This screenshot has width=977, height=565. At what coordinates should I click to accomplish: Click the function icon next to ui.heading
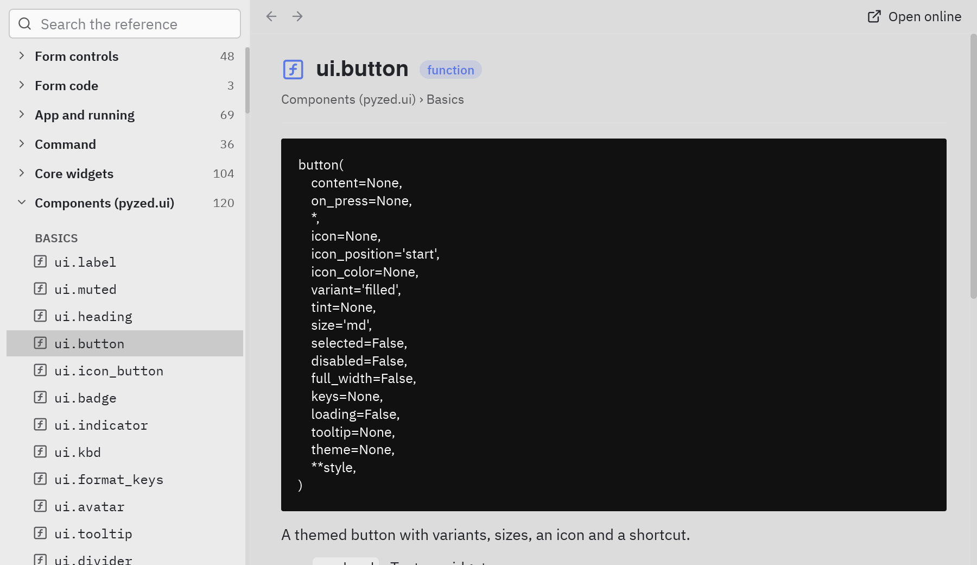[x=40, y=316]
